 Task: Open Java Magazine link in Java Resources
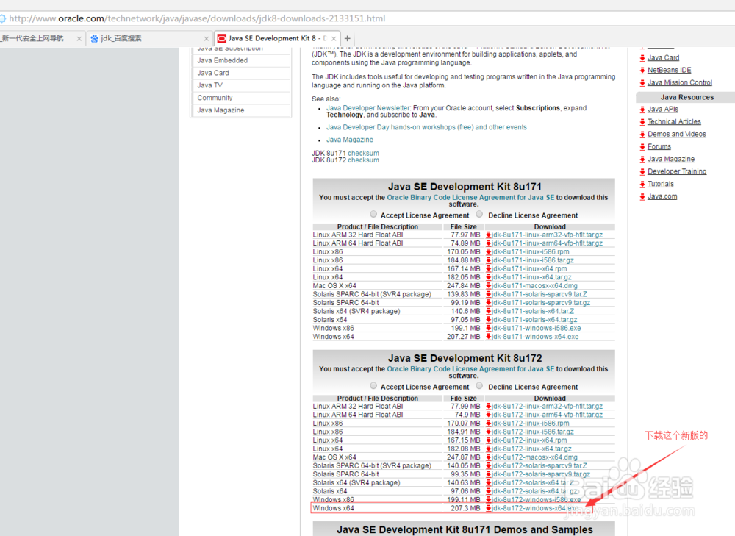tap(671, 160)
